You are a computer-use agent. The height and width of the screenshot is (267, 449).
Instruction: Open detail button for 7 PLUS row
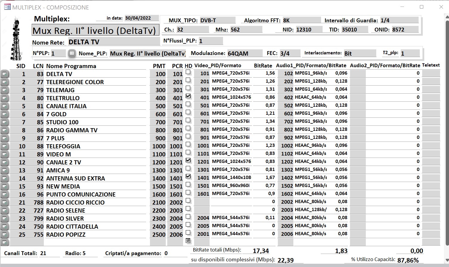[5, 138]
